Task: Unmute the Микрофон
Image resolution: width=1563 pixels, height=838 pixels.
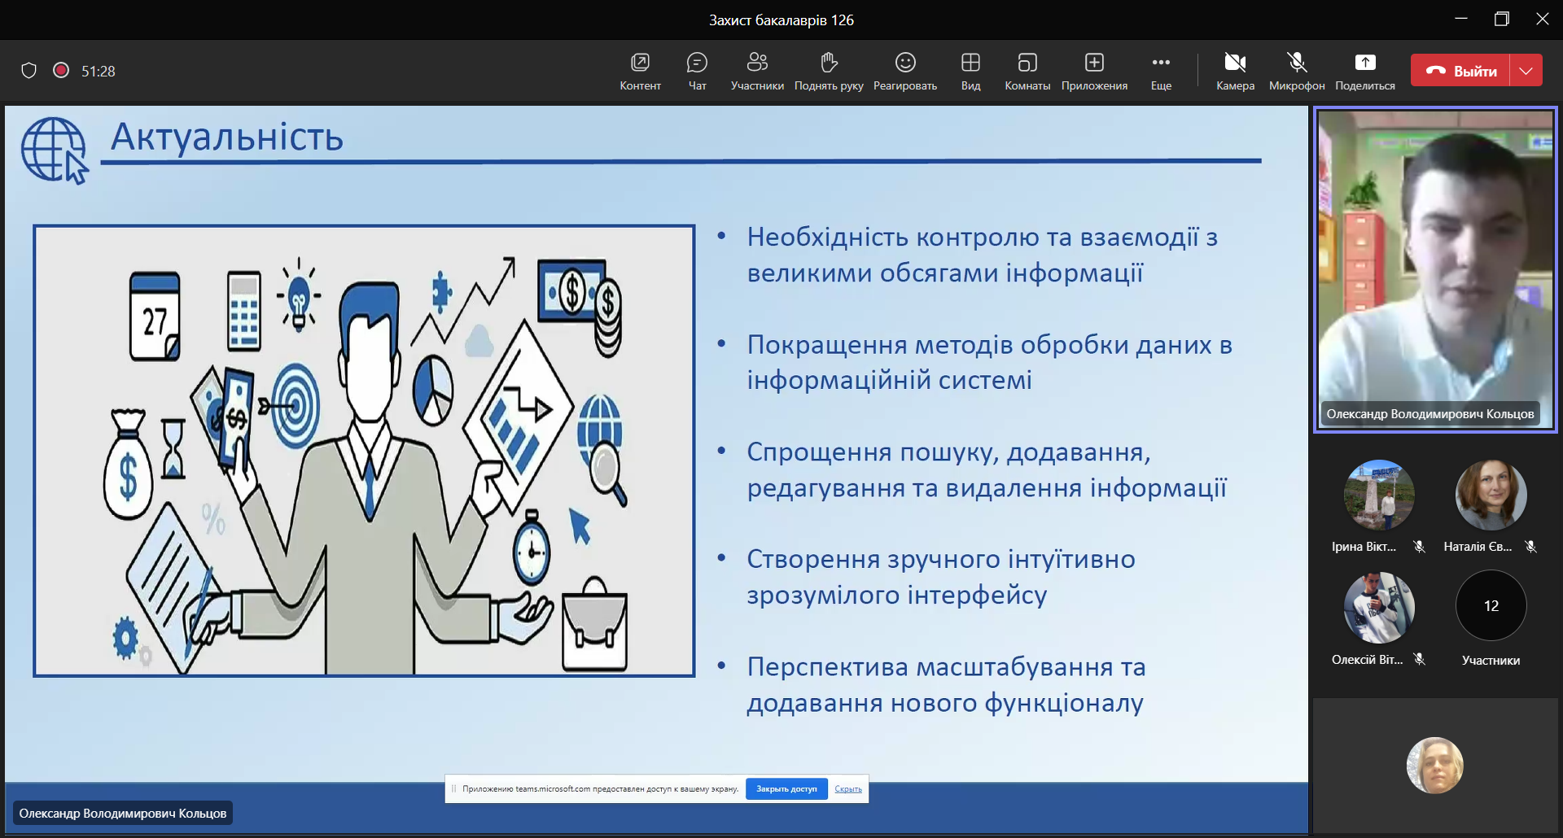Action: [1297, 71]
